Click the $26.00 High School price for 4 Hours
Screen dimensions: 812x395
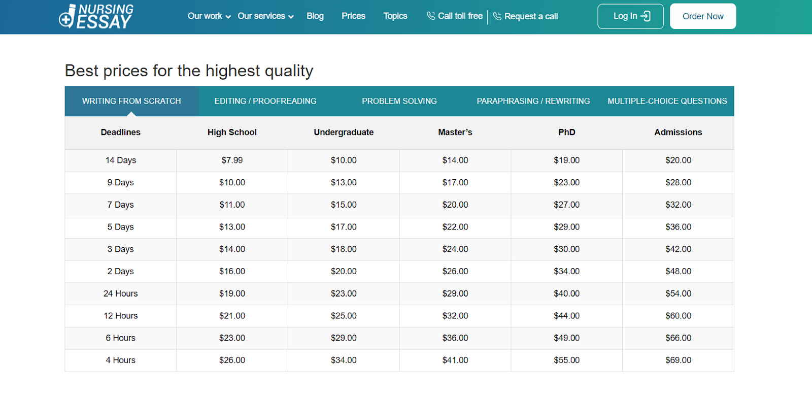[x=232, y=360]
